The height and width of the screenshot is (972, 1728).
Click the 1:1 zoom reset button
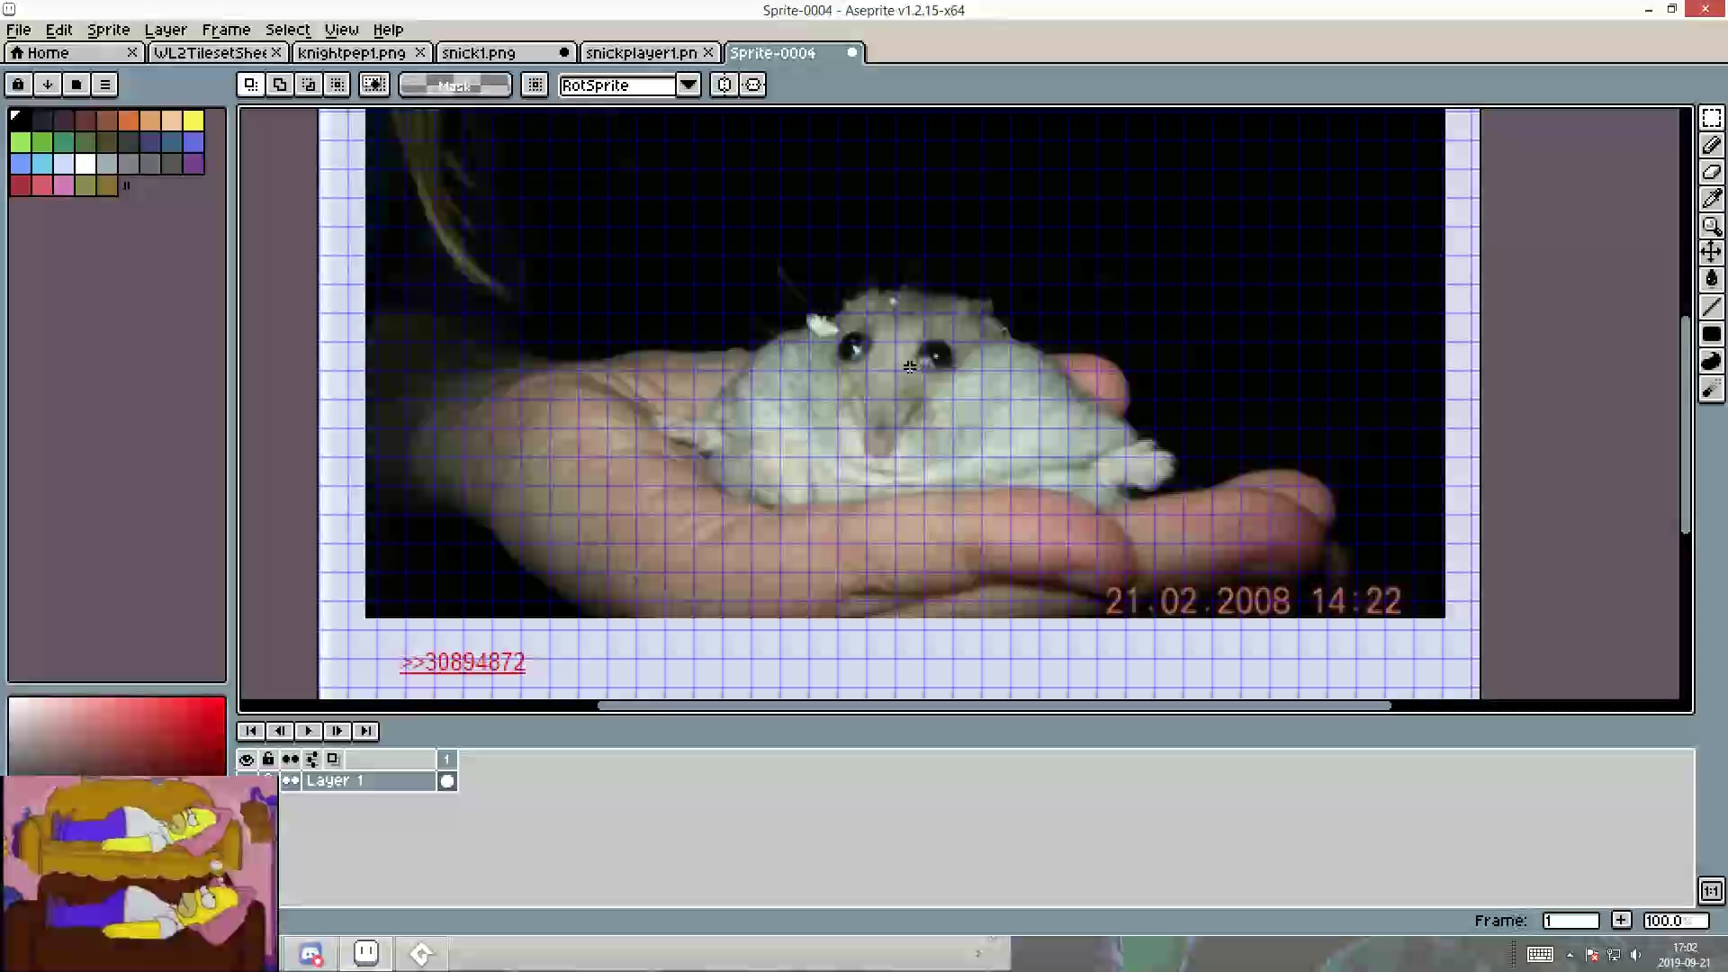1711,891
